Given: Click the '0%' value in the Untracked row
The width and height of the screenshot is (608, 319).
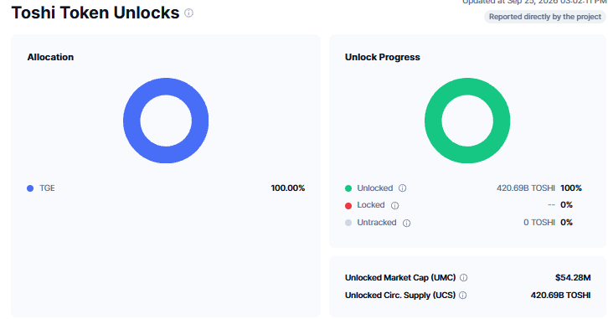Looking at the screenshot, I should point(566,223).
